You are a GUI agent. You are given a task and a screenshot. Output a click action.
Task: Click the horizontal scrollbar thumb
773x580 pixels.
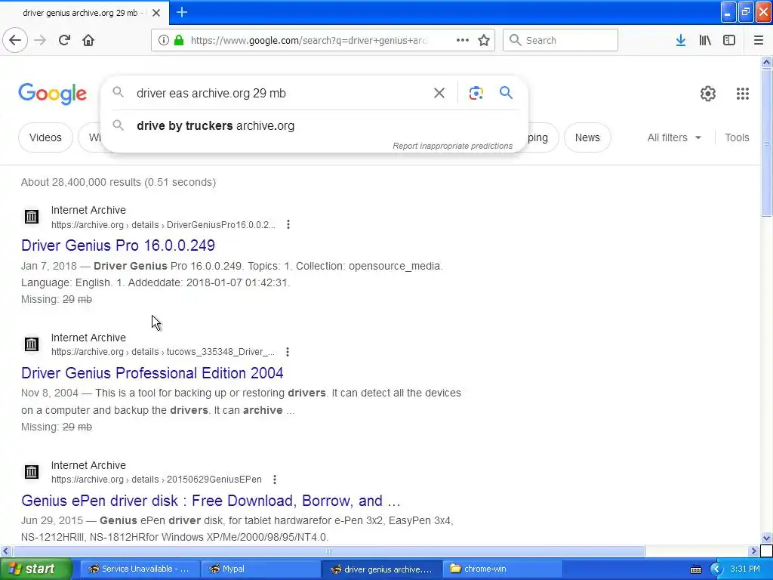point(329,551)
